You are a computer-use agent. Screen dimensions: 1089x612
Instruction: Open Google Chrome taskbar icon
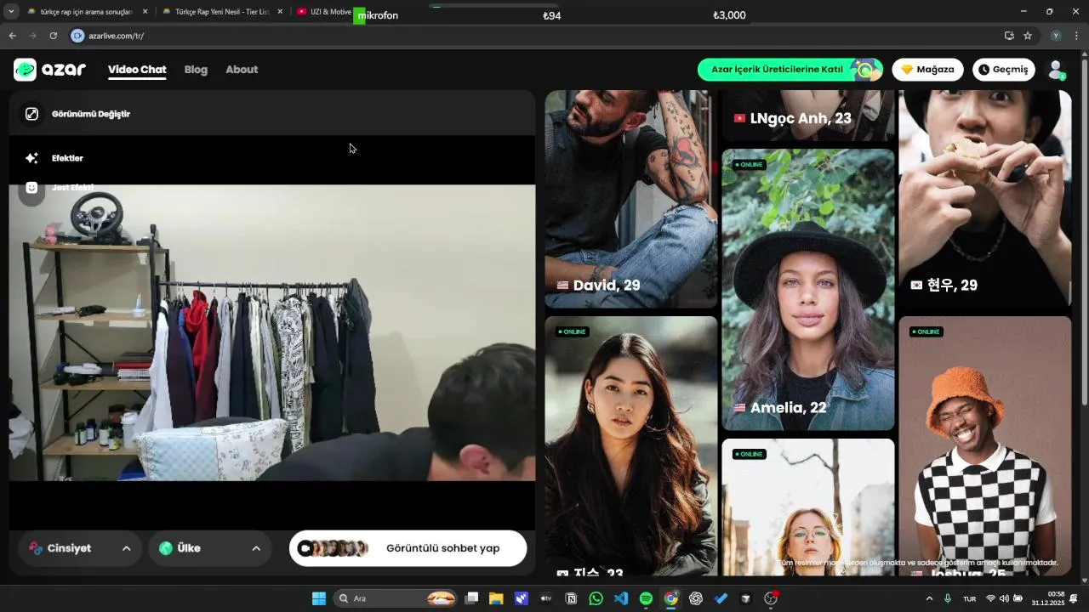670,598
